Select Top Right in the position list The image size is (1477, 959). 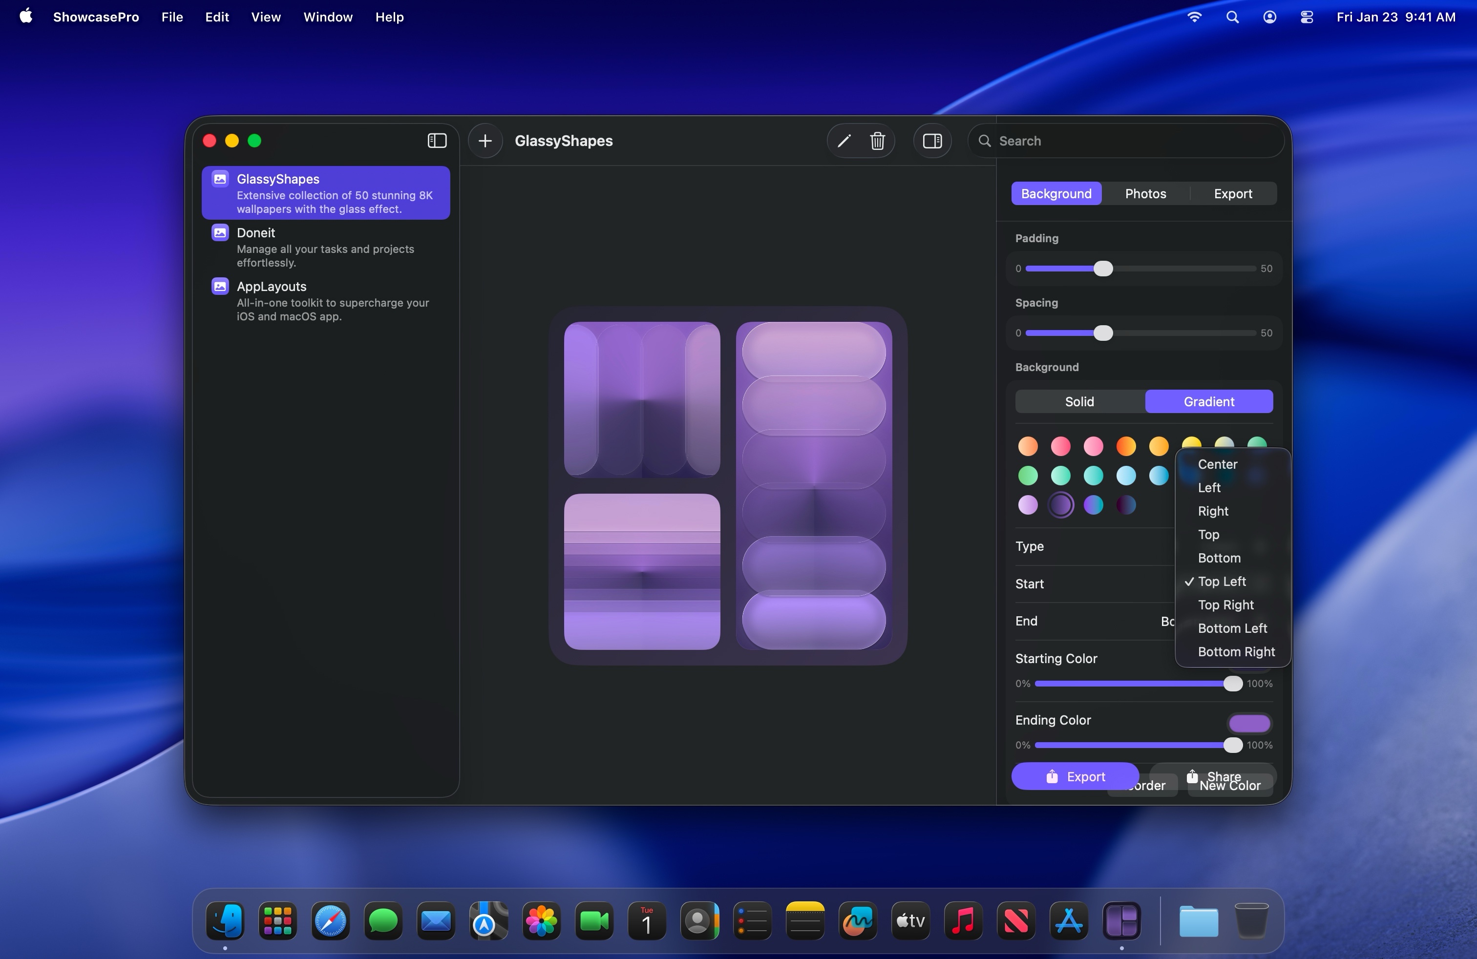pos(1225,605)
